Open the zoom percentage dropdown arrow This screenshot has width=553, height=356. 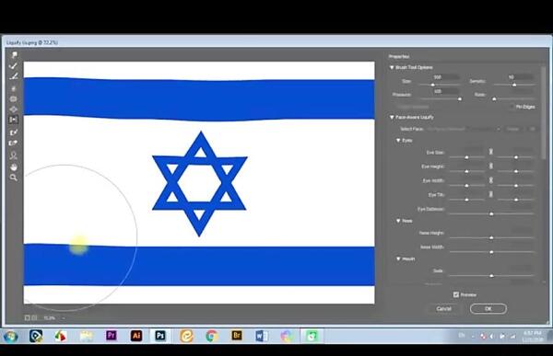point(64,318)
